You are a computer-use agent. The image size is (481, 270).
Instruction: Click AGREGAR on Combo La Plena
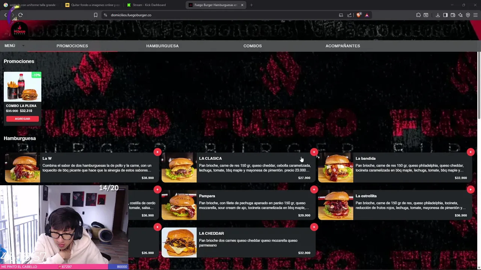(23, 118)
